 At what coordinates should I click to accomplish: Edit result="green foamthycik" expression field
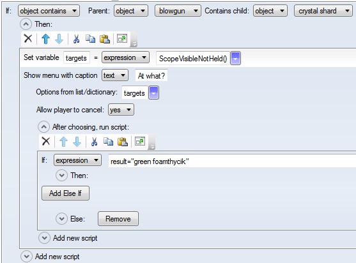click(x=232, y=162)
